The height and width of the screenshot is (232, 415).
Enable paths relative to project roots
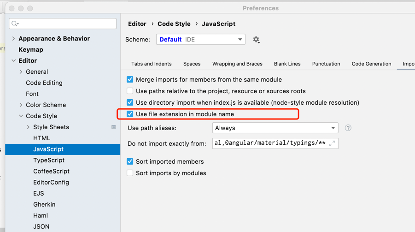[x=130, y=91]
